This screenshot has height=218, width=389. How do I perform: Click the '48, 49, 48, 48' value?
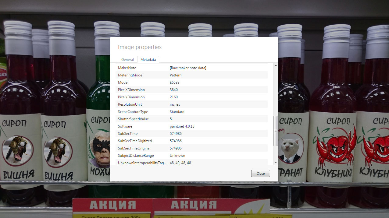180,163
